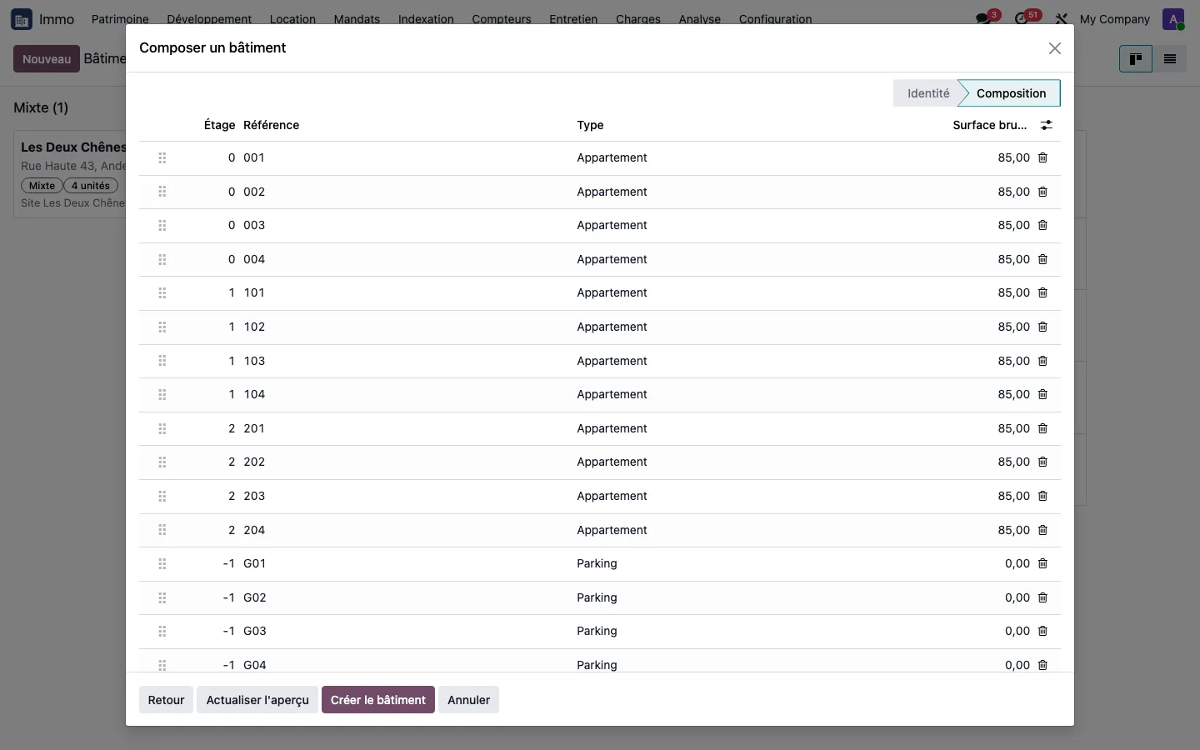Open the debug tools icon
Screen dimensions: 1200x750
coord(1061,19)
